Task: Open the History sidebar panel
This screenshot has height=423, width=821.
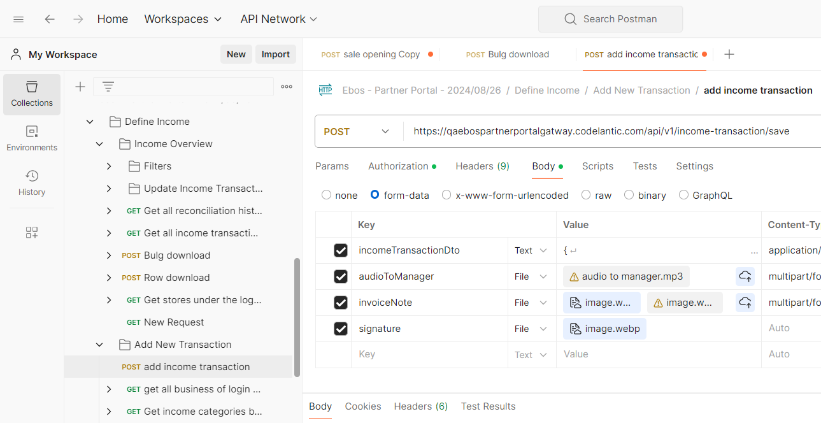Action: click(32, 183)
